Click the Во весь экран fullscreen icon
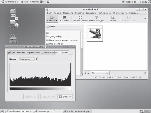The height and width of the screenshot is (113, 151). [x=80, y=19]
